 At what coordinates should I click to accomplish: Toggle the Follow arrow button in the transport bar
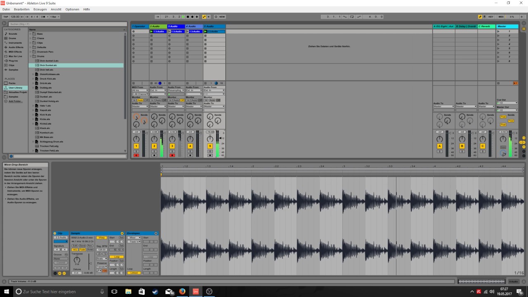coord(158,17)
